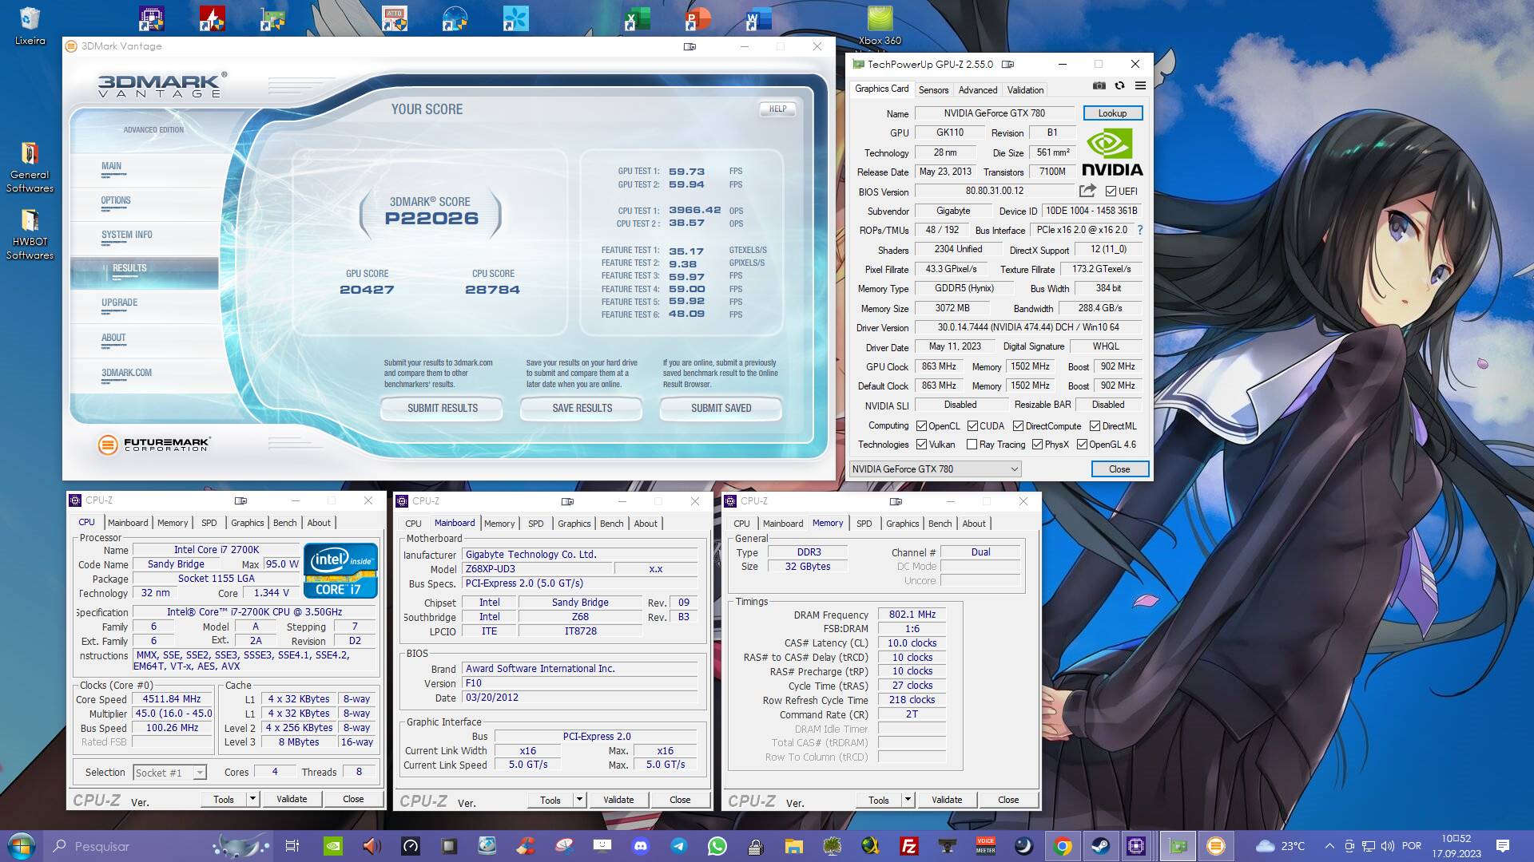The image size is (1534, 862).
Task: Click the Futuremark Corporation logo
Action: pos(154,445)
